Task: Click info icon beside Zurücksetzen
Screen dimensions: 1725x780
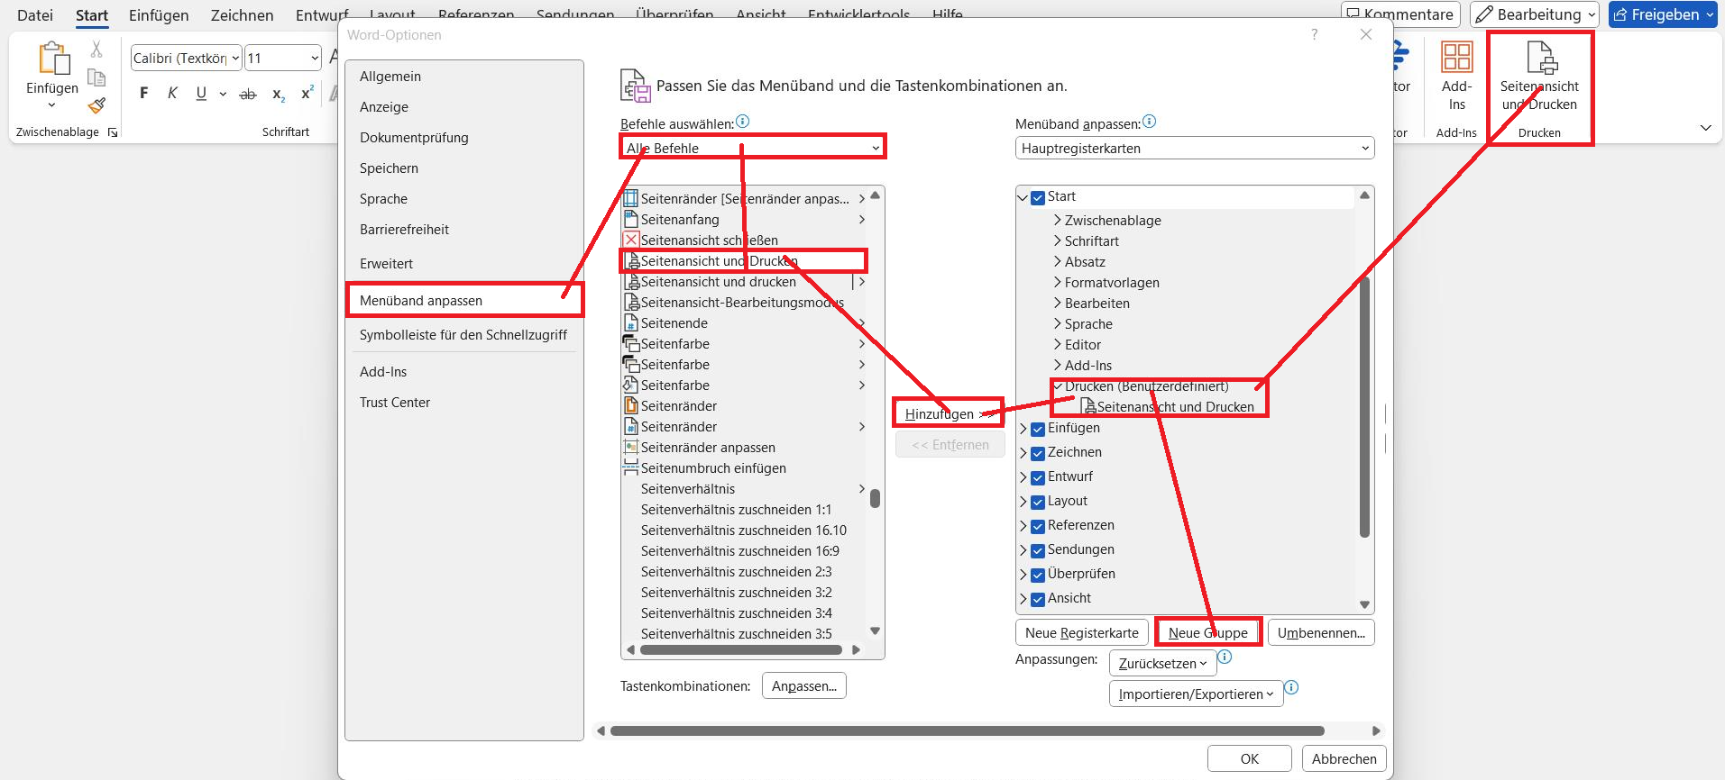Action: (x=1225, y=657)
